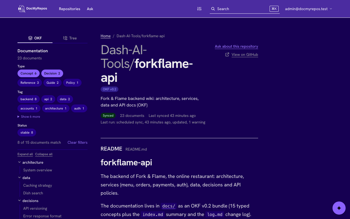The height and width of the screenshot is (219, 350).
Task: Click the DocMyRepos logo
Action: point(33,9)
